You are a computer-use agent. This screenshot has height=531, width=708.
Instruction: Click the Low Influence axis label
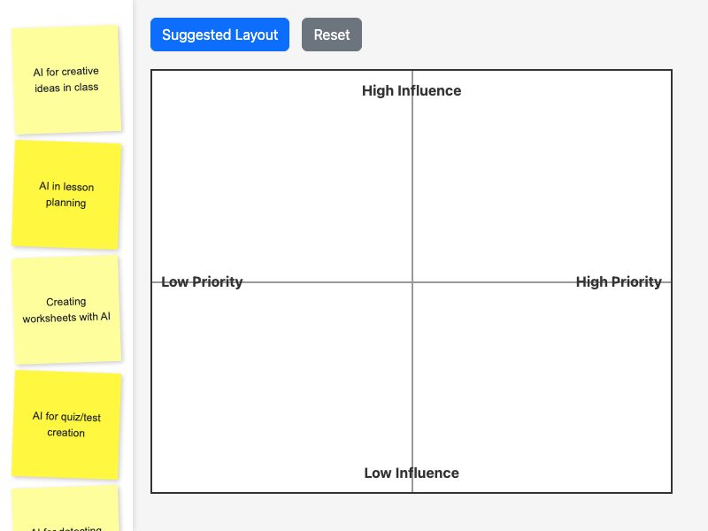pos(411,473)
